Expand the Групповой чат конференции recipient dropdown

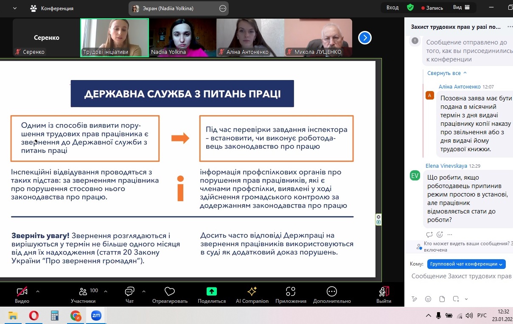(x=466, y=264)
